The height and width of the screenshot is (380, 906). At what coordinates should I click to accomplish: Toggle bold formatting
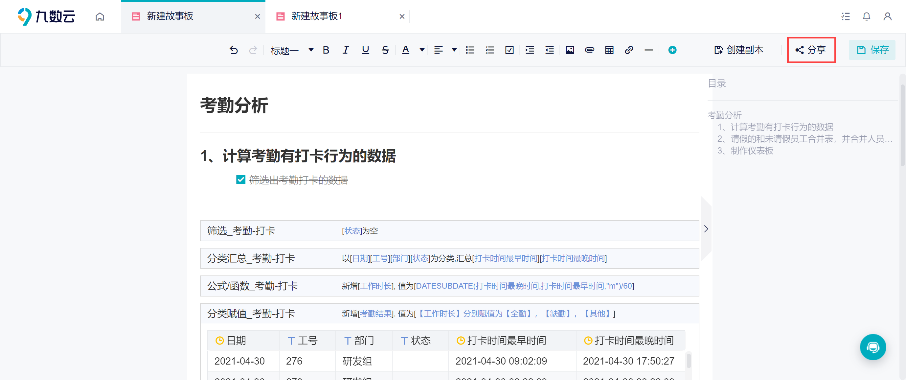tap(326, 50)
